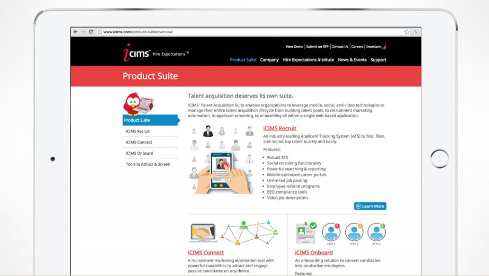Reload the page with the refresh icon
The image size is (489, 276).
(91, 32)
